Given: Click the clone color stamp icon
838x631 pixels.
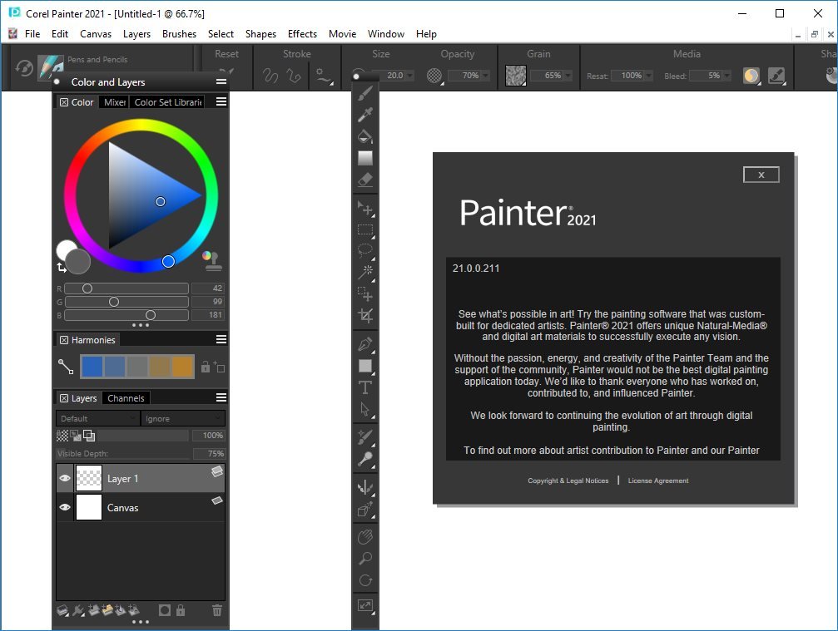Looking at the screenshot, I should [212, 260].
